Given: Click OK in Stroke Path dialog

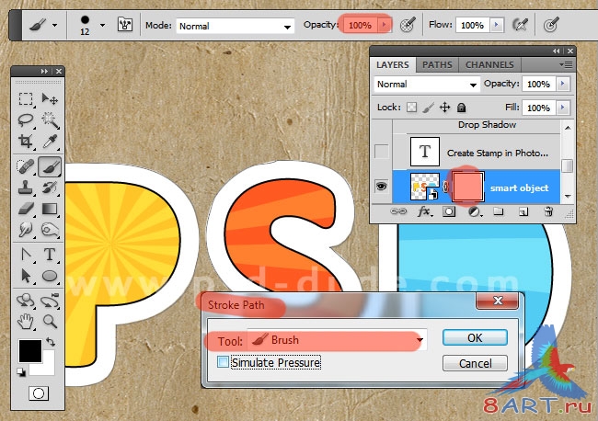Looking at the screenshot, I should pos(475,337).
